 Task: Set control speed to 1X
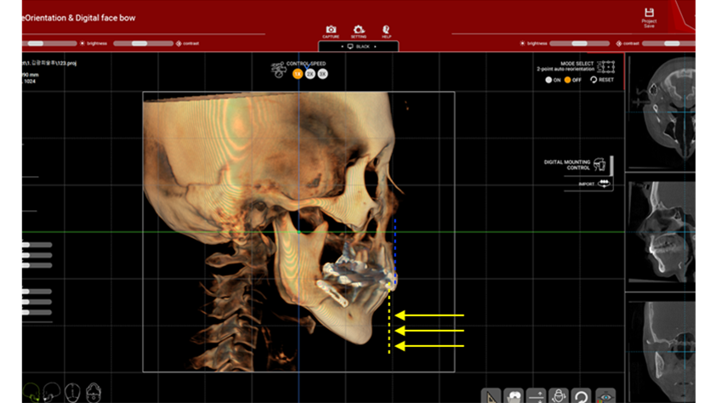[x=298, y=74]
